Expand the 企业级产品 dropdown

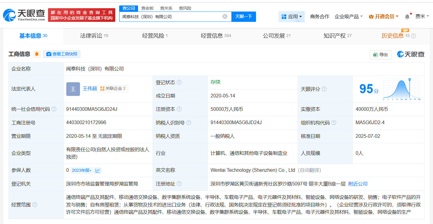point(349,16)
